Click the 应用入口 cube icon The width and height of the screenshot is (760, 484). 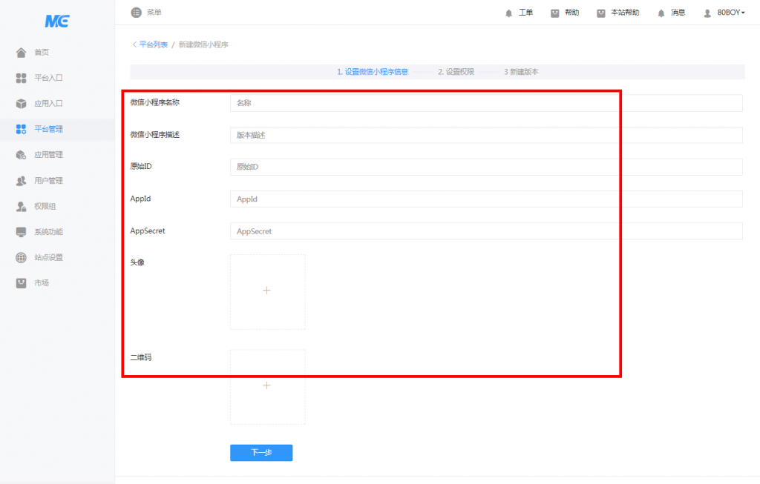click(x=21, y=104)
